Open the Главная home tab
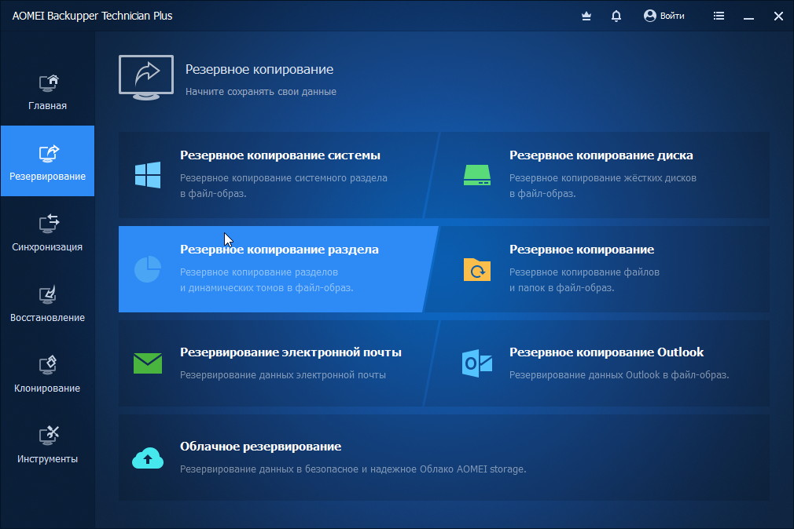Image resolution: width=794 pixels, height=529 pixels. tap(48, 92)
